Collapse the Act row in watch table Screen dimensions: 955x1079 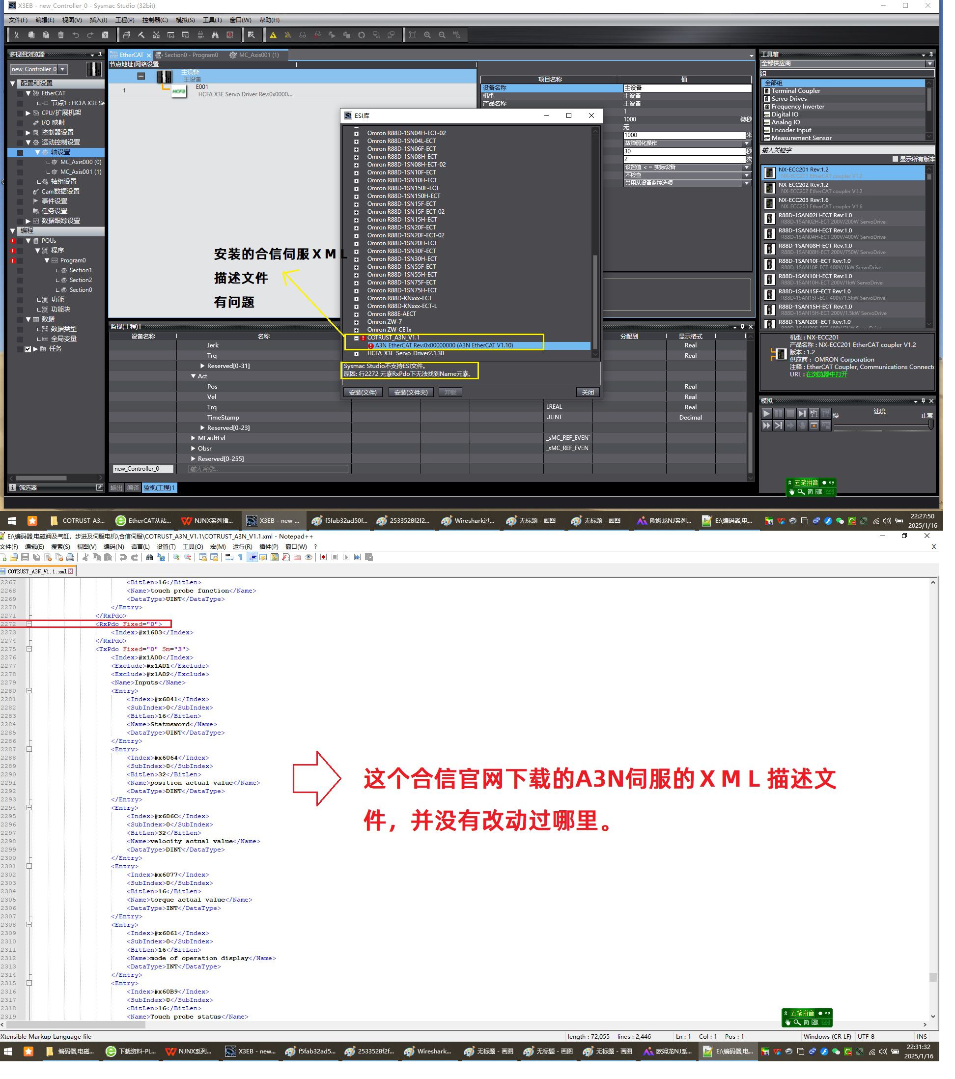click(x=193, y=376)
